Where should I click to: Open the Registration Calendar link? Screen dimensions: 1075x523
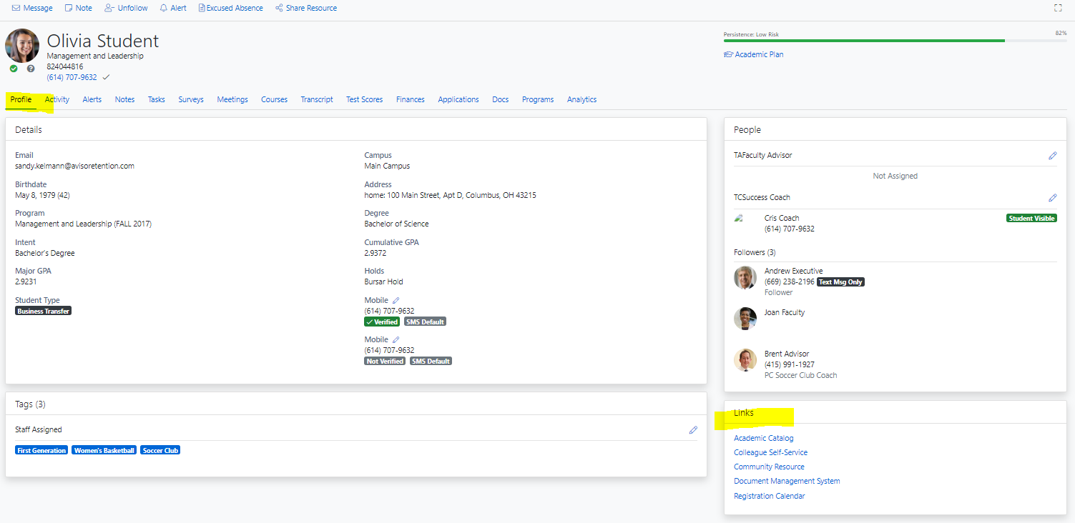tap(770, 496)
